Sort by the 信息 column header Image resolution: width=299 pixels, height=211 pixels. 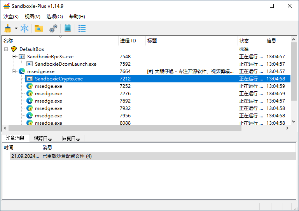278,40
